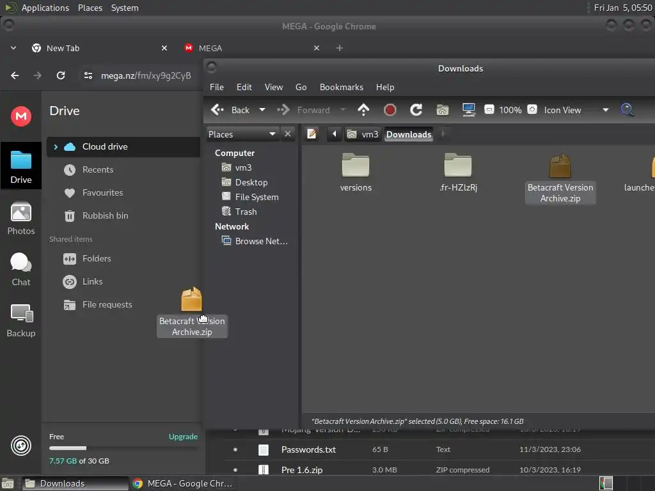Zoom in using the plus icon
Image resolution: width=655 pixels, height=491 pixels.
(x=532, y=110)
